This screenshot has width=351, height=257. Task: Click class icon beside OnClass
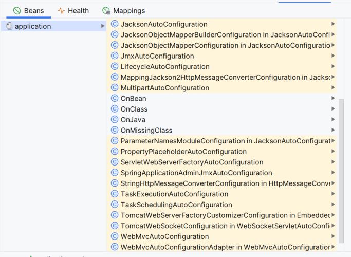[115, 109]
